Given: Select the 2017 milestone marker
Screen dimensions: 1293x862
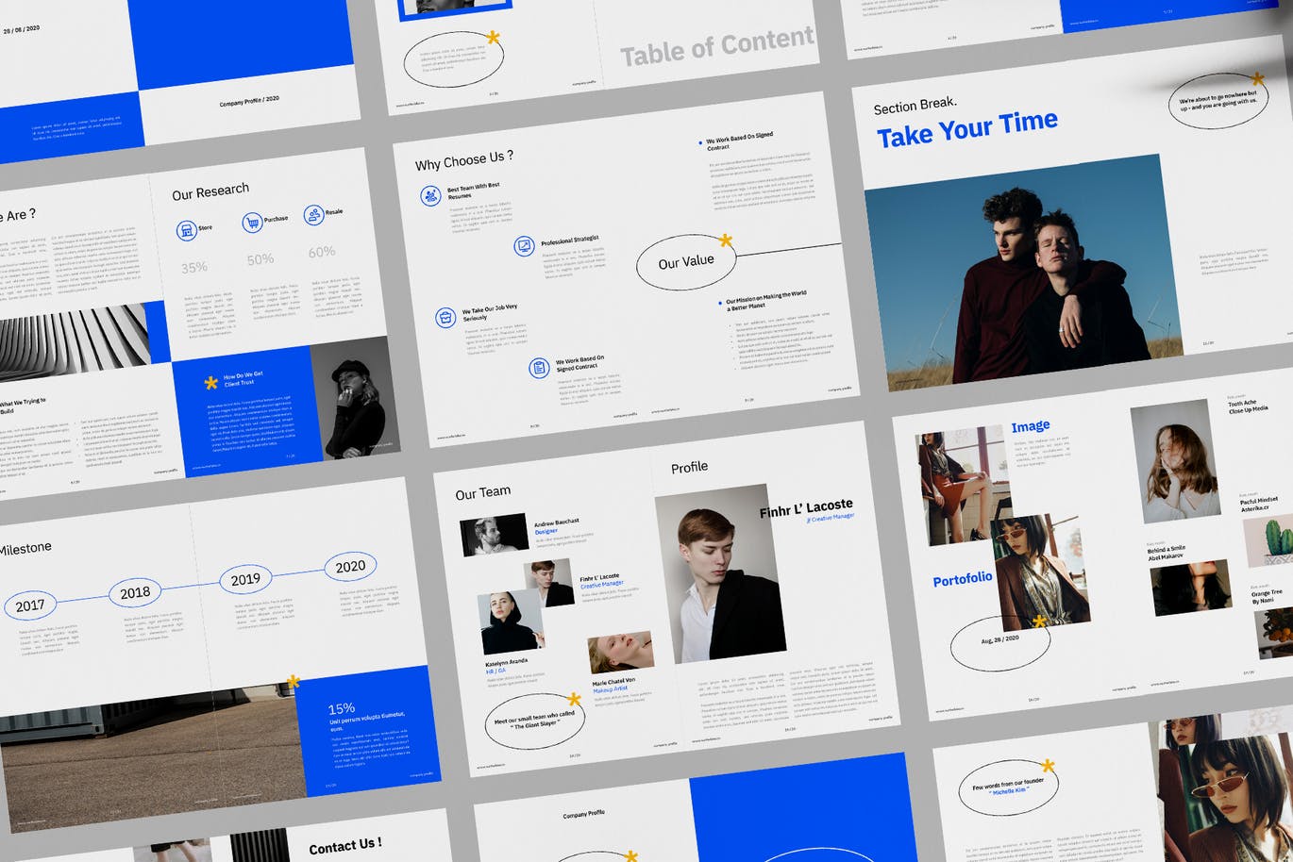Looking at the screenshot, I should [x=30, y=605].
